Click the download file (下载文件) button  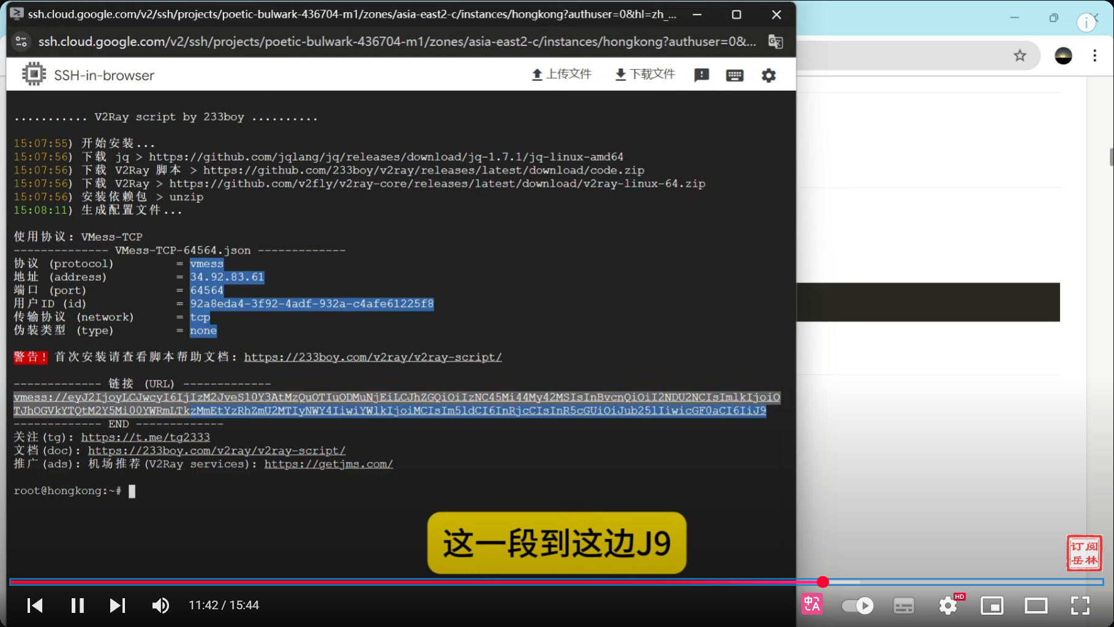tap(645, 74)
